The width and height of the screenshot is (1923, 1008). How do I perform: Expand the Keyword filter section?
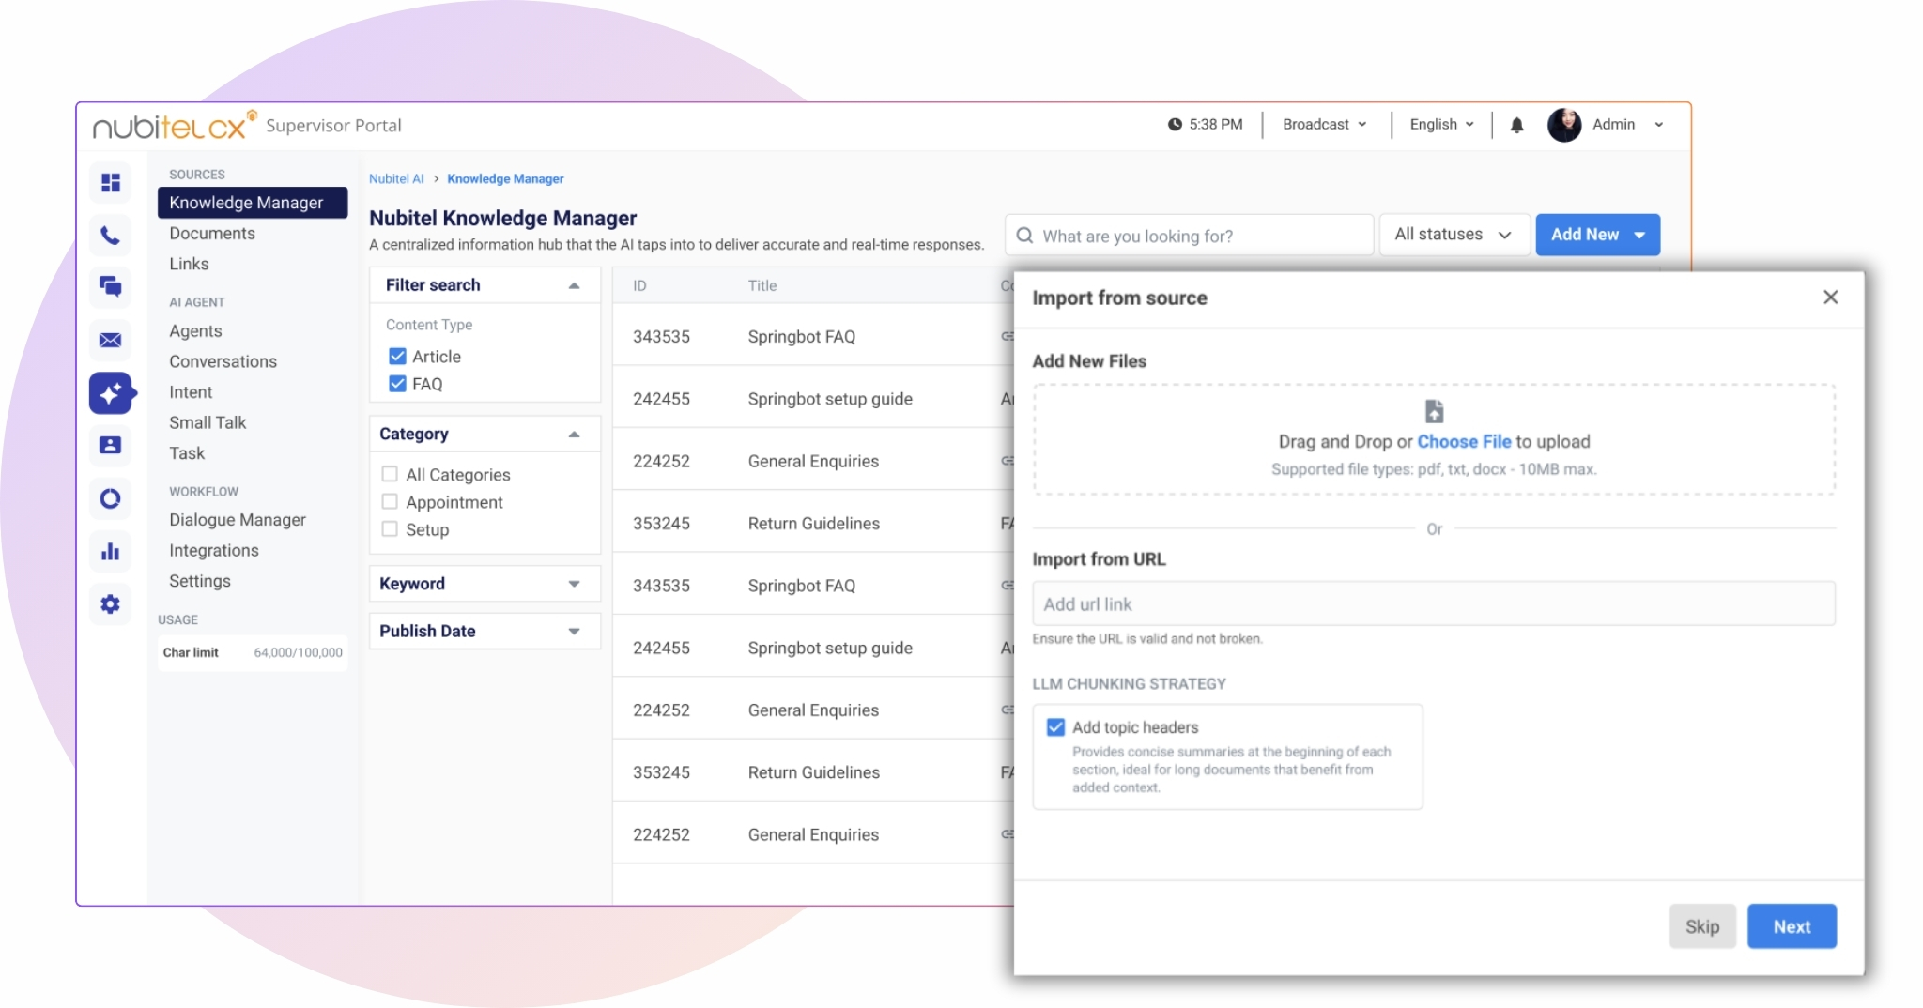(484, 584)
